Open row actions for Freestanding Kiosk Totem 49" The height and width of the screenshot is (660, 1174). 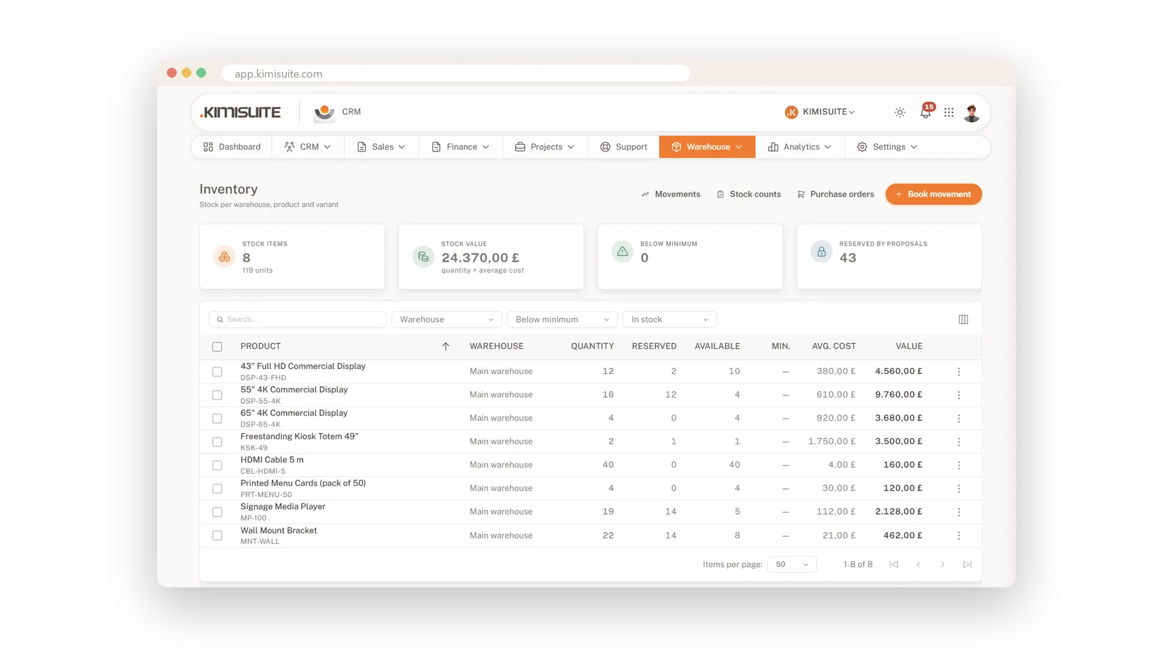[959, 442]
